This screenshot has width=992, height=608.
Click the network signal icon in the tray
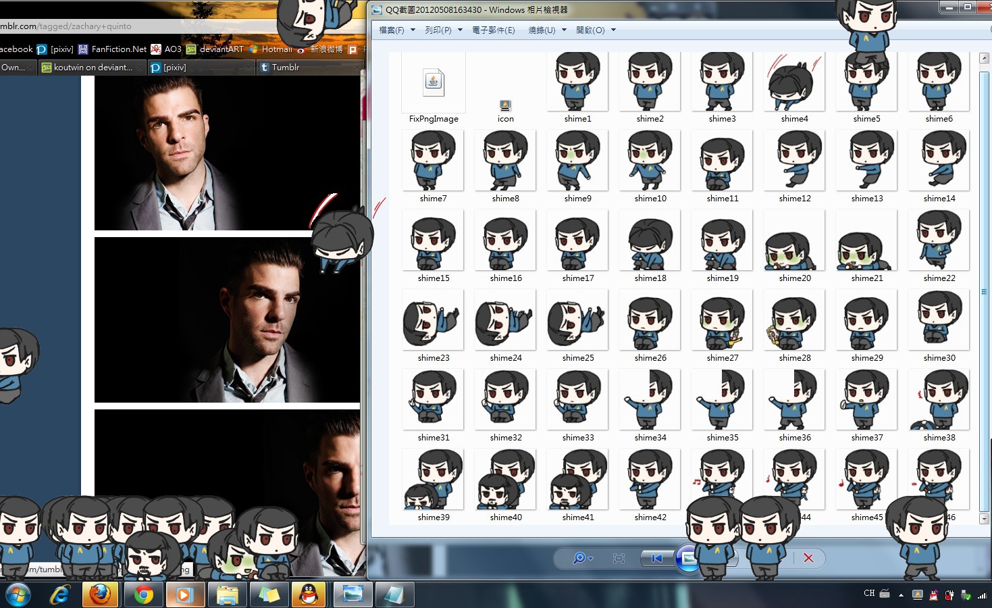(982, 595)
